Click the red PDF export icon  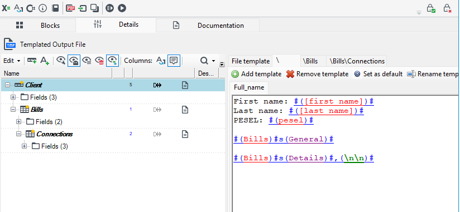tap(70, 8)
